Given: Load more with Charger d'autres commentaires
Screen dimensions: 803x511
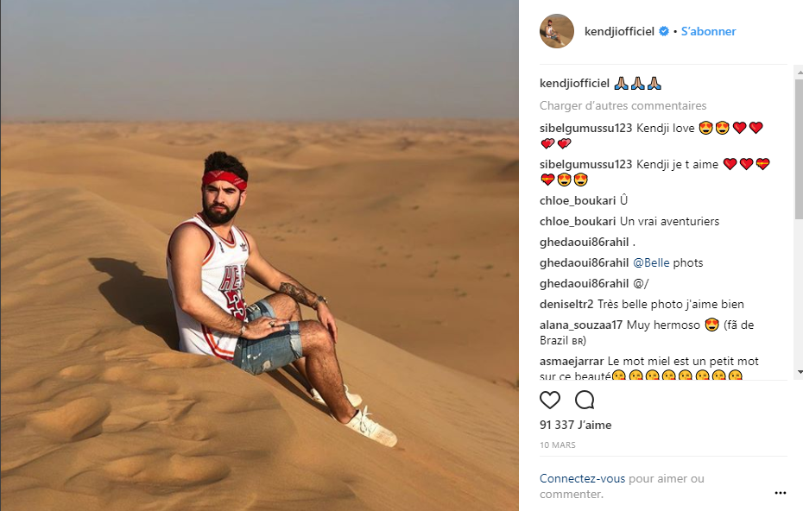Looking at the screenshot, I should click(623, 105).
